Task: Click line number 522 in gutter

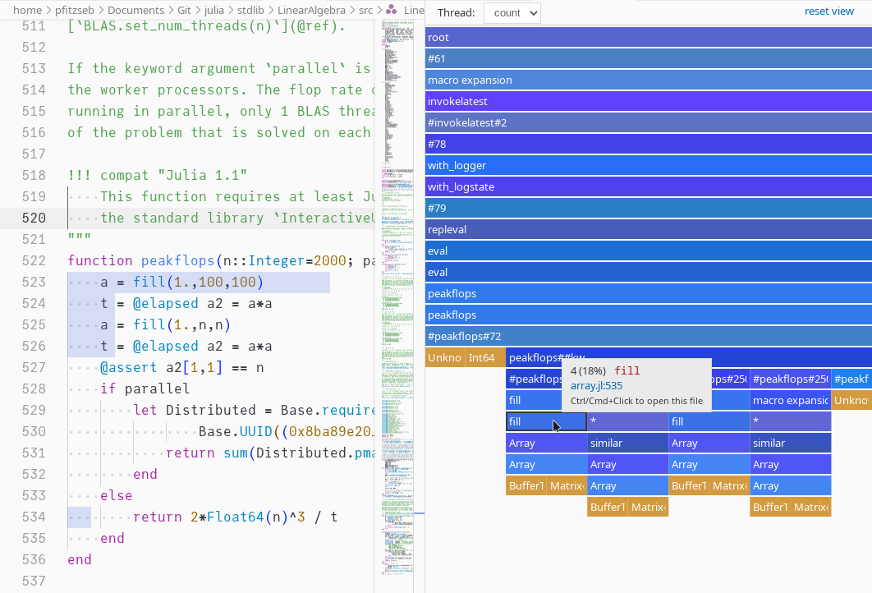Action: point(34,260)
